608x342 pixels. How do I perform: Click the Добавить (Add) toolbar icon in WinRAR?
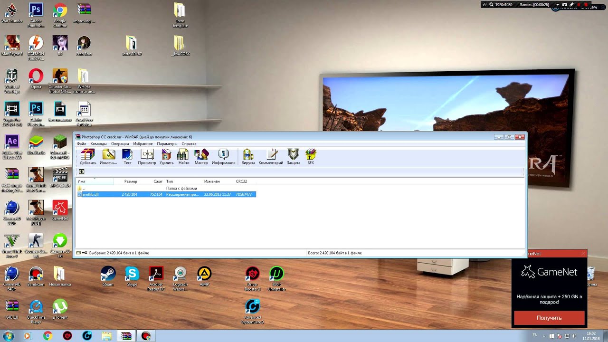pos(88,157)
